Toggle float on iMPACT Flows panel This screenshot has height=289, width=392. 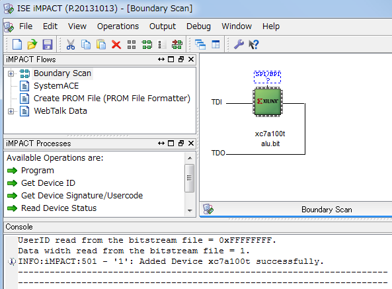click(x=181, y=60)
